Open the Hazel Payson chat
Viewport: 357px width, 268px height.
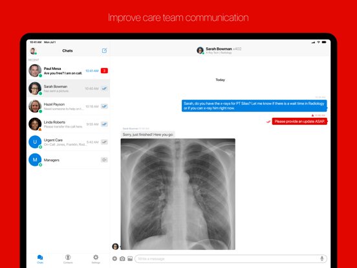pyautogui.click(x=69, y=106)
